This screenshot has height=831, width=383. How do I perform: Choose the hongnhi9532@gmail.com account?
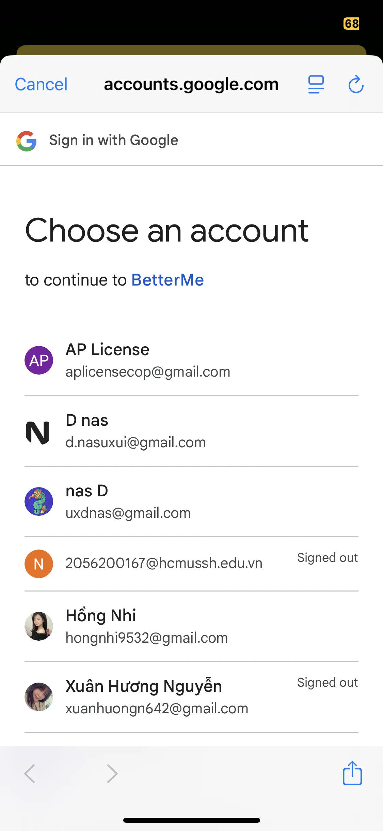[x=146, y=638]
